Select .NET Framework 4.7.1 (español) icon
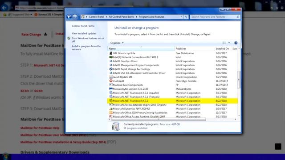The height and width of the screenshot is (160, 285). click(x=111, y=93)
